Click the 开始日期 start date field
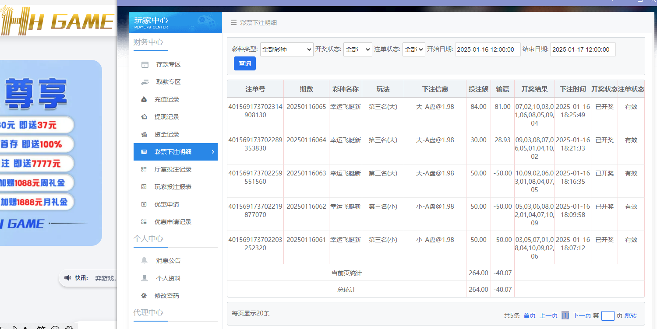Screen dimensions: 657x329 pyautogui.click(x=487, y=49)
